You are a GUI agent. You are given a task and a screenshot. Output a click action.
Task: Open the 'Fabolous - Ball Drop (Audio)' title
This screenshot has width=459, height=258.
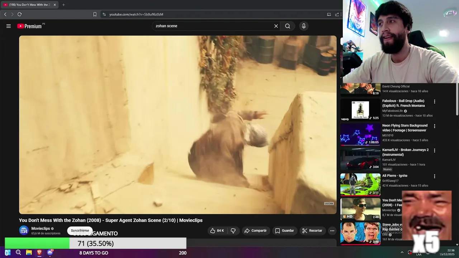tap(403, 103)
